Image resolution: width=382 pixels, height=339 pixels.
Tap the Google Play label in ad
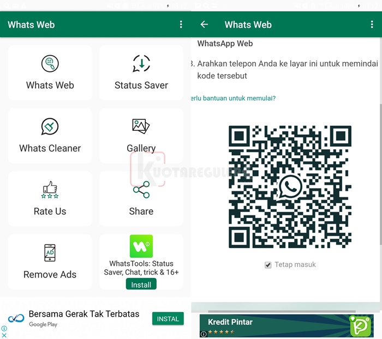[43, 324]
